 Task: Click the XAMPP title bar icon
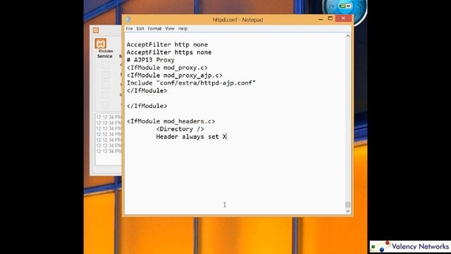click(96, 30)
